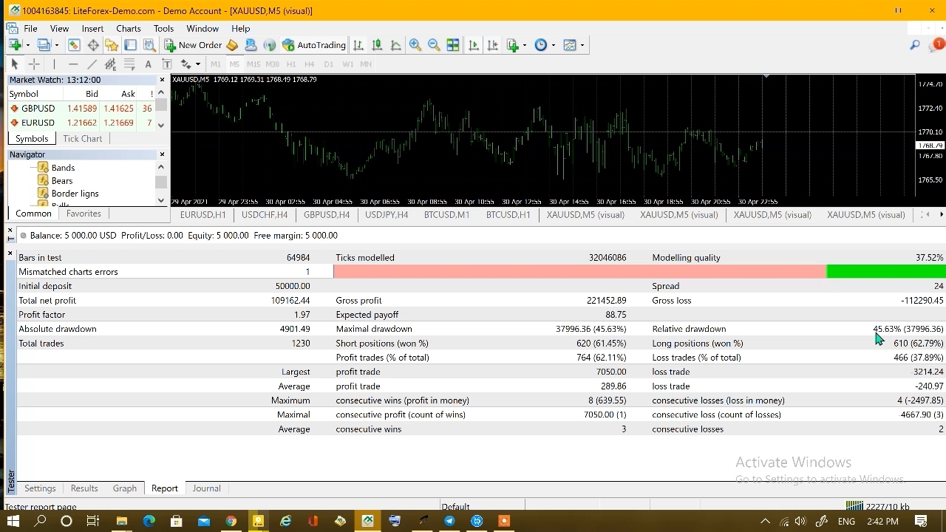This screenshot has height=532, width=946.
Task: Tile chart windows with the toolbar icon
Action: pyautogui.click(x=453, y=45)
